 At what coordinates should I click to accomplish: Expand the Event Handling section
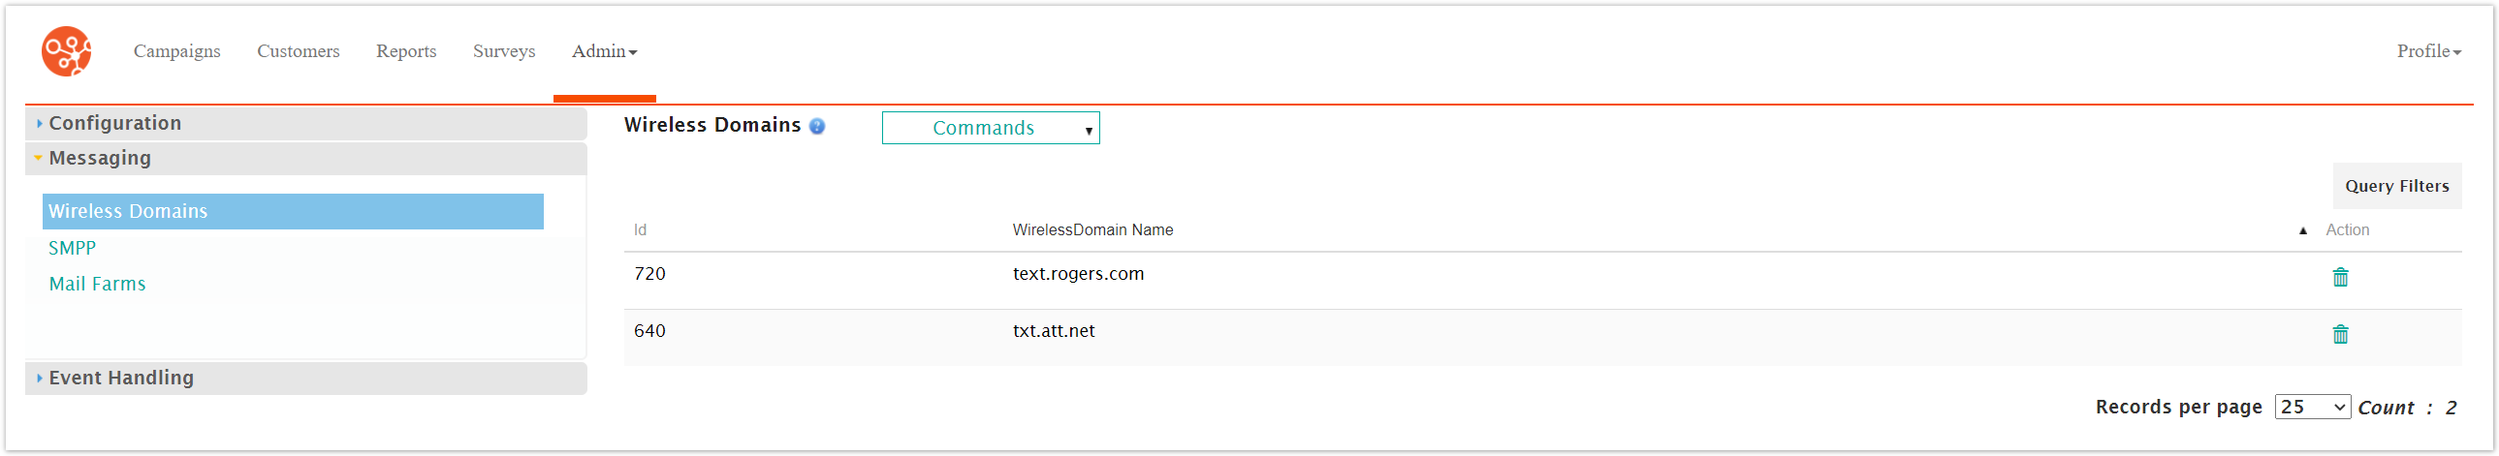(x=121, y=378)
